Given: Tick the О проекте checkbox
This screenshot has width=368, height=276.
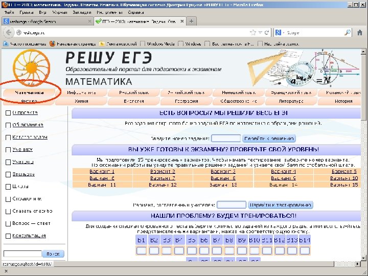Looking at the screenshot, I should pyautogui.click(x=8, y=113).
